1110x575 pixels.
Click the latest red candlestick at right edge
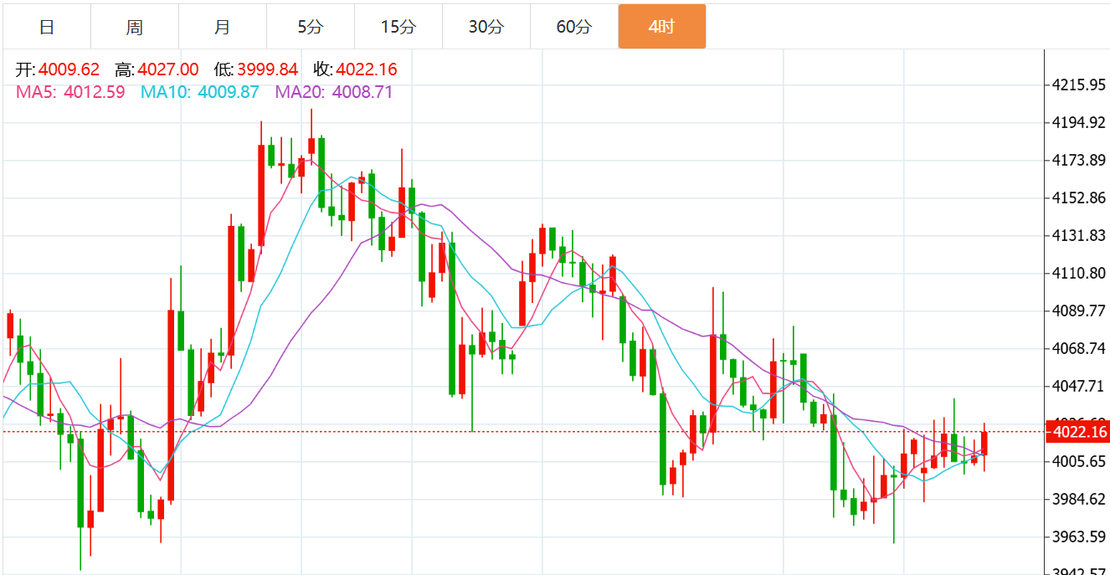click(x=984, y=444)
